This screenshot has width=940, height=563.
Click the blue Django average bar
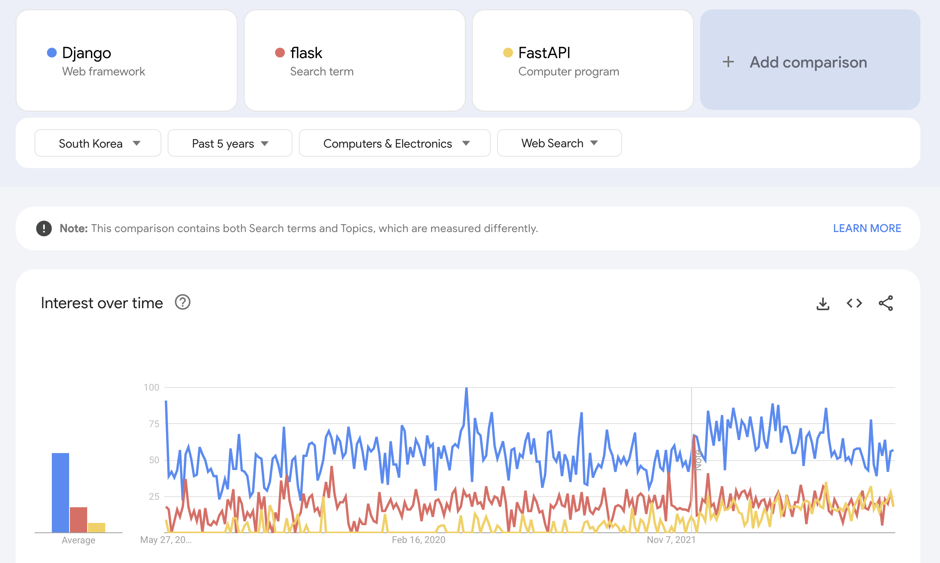pos(60,492)
